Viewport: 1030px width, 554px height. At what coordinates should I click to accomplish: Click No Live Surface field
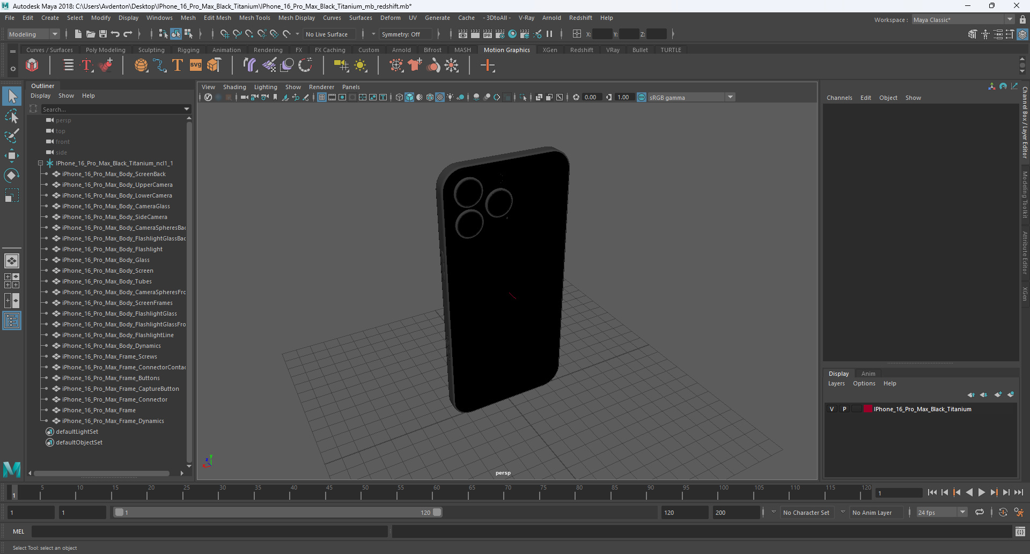tap(329, 34)
